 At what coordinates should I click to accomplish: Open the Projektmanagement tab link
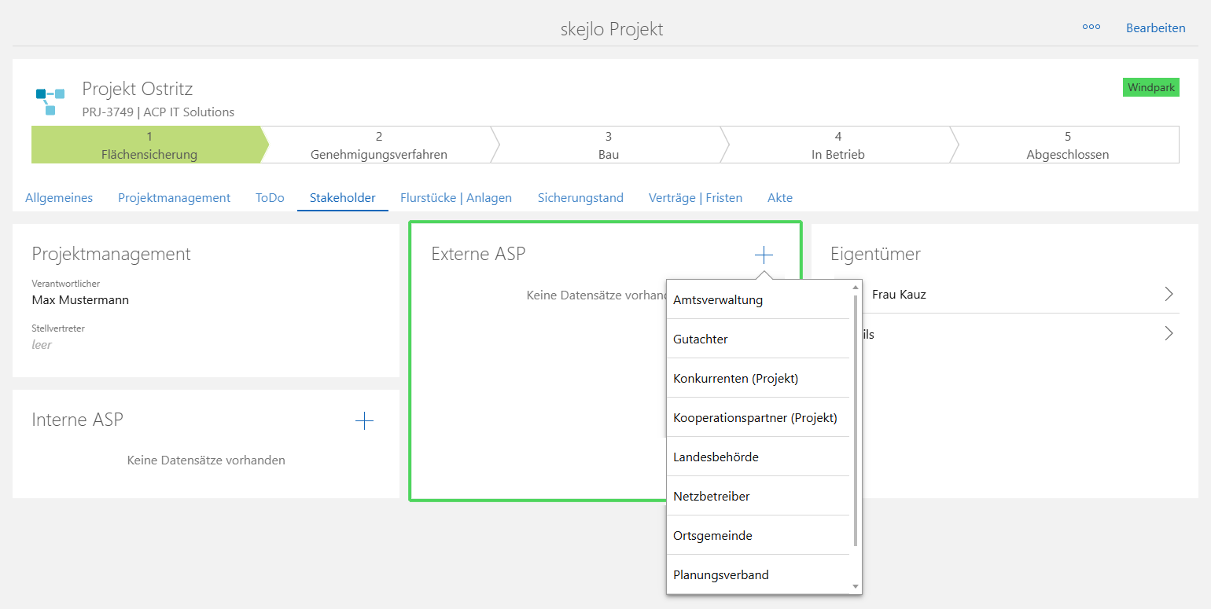click(174, 197)
